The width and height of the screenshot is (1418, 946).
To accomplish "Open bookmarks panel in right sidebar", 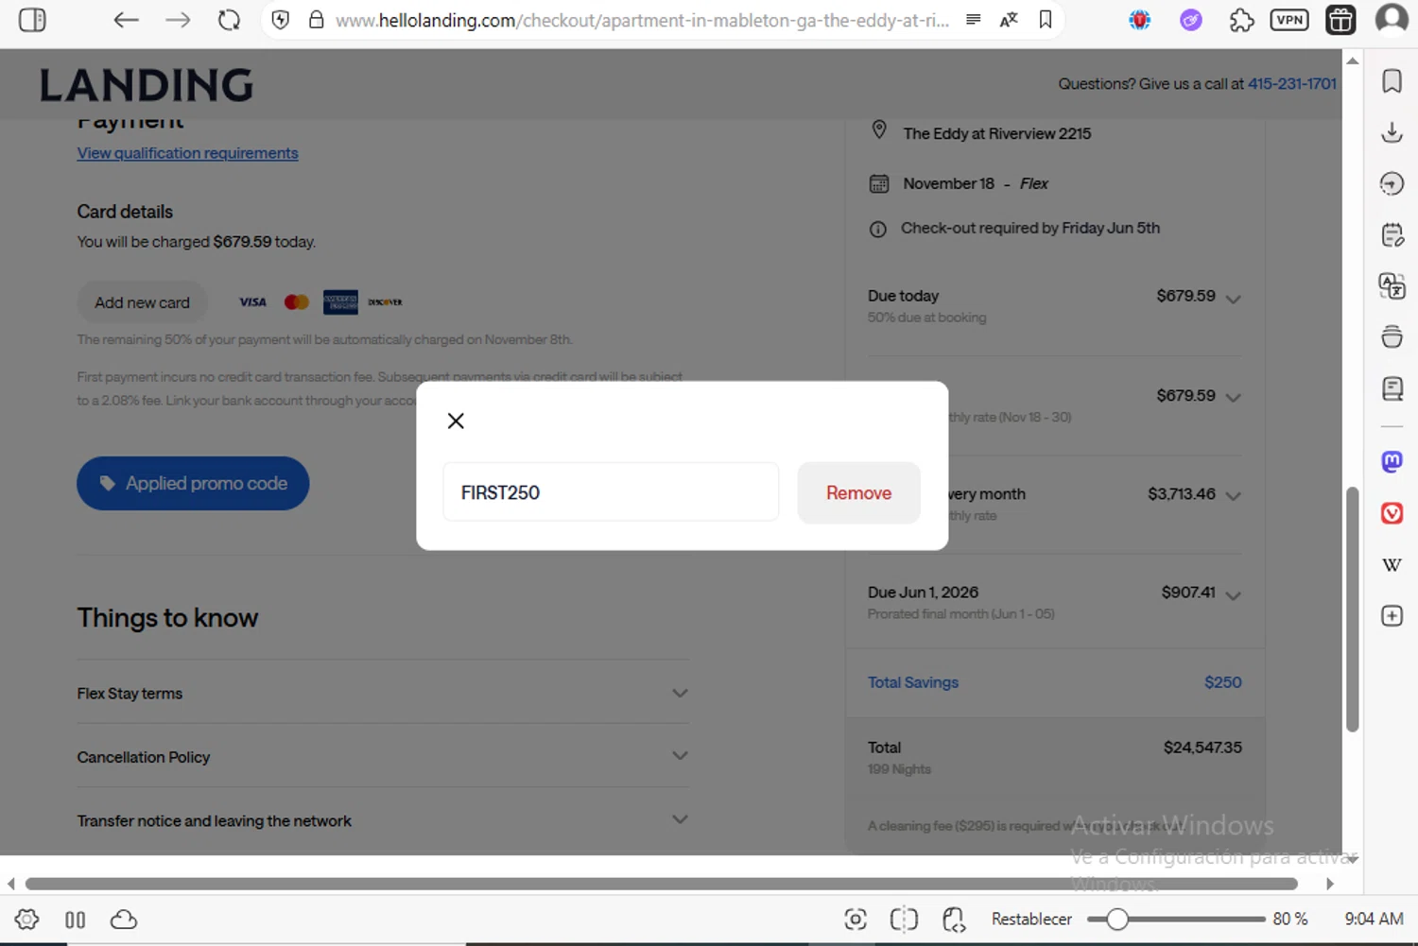I will (x=1392, y=81).
